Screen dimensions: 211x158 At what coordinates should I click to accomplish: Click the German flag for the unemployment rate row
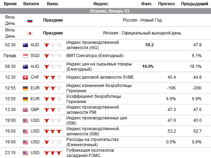[25, 99]
